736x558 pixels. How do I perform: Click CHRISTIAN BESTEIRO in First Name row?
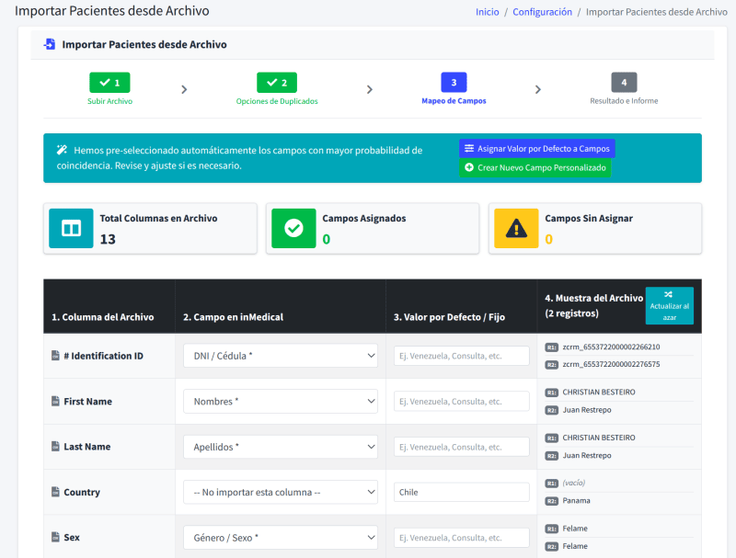point(599,392)
